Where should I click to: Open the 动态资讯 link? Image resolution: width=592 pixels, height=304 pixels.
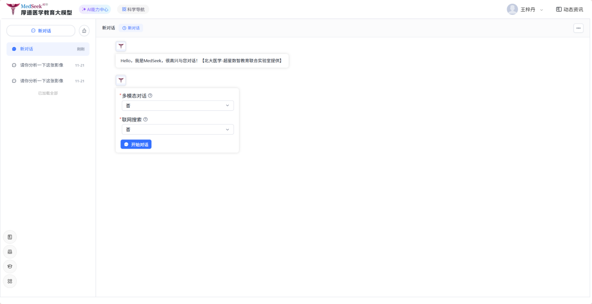coord(570,9)
